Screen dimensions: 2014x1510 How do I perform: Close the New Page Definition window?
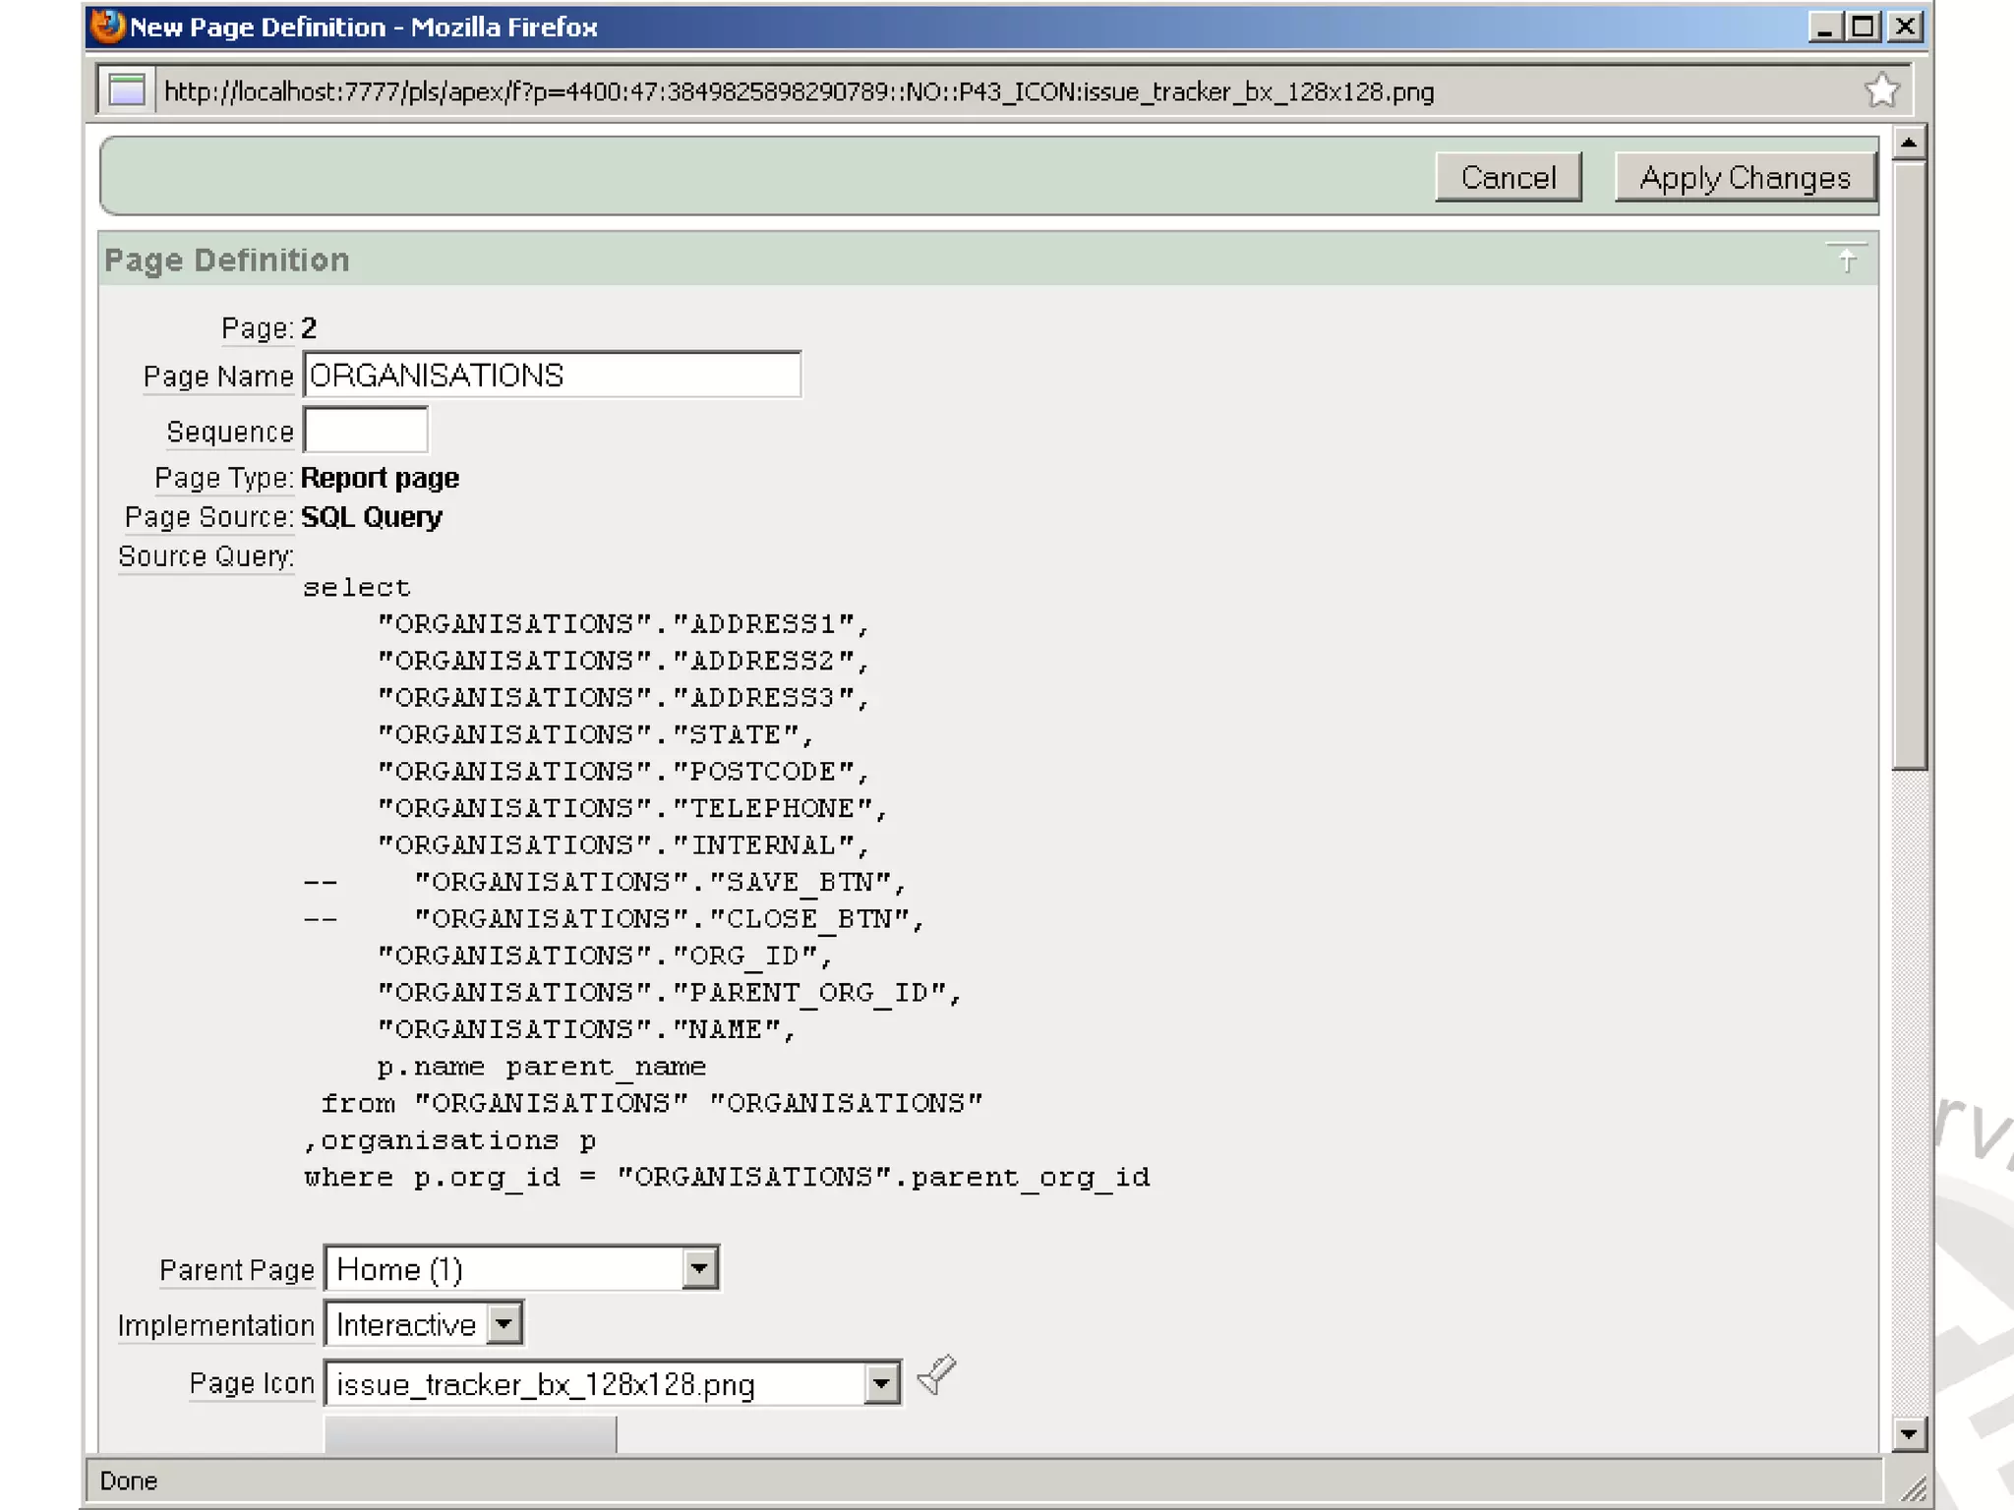click(1905, 27)
